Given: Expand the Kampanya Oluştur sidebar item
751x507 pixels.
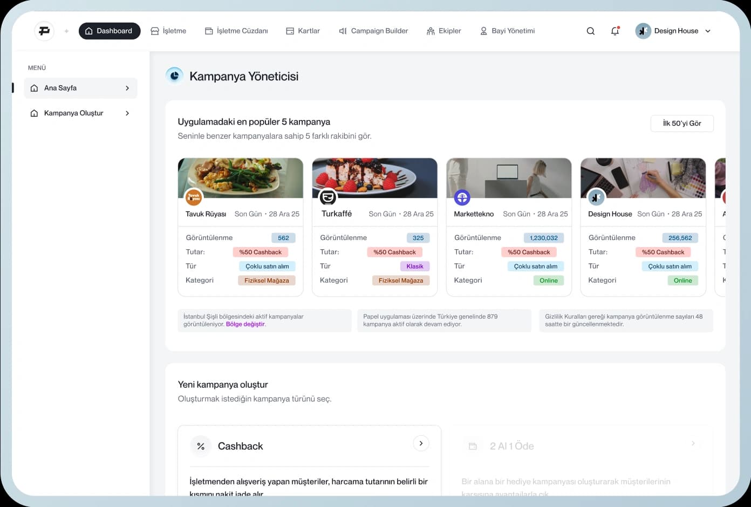Looking at the screenshot, I should pyautogui.click(x=127, y=113).
